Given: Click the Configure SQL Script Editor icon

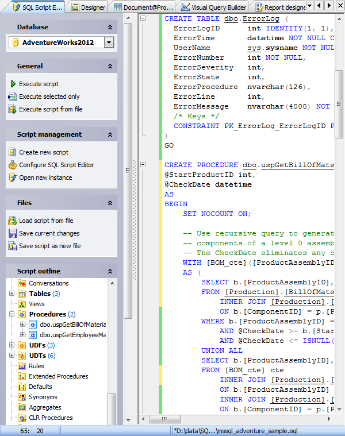Looking at the screenshot, I should tap(13, 165).
